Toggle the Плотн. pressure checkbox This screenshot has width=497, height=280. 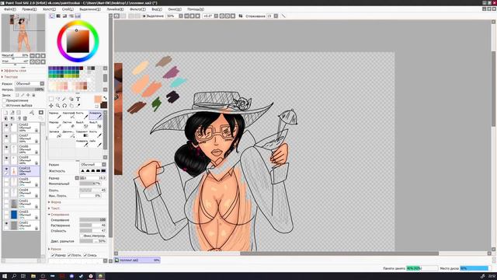[69, 255]
